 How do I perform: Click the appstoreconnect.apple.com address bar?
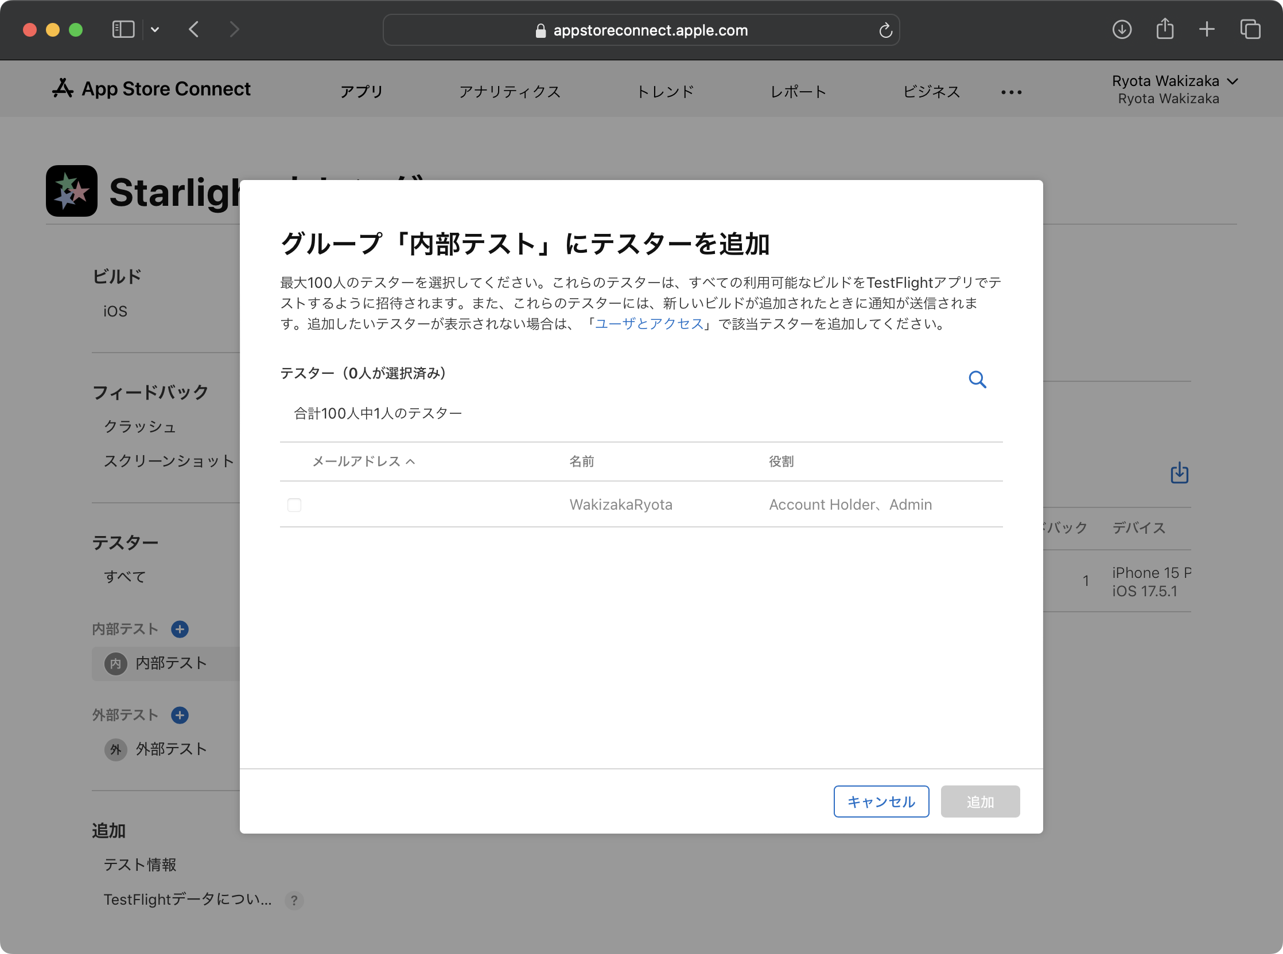click(640, 30)
